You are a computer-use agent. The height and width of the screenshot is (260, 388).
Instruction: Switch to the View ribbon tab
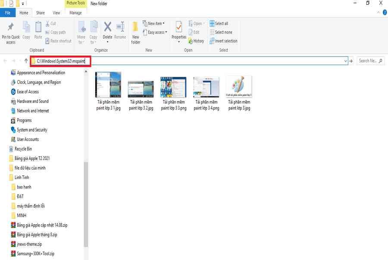click(56, 13)
